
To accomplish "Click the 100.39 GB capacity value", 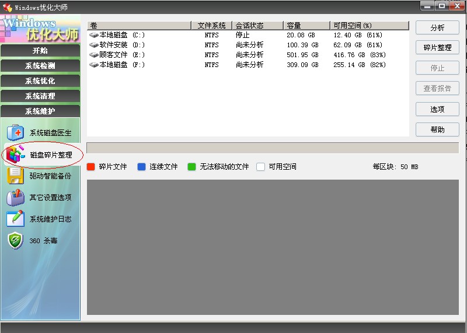I will [302, 45].
